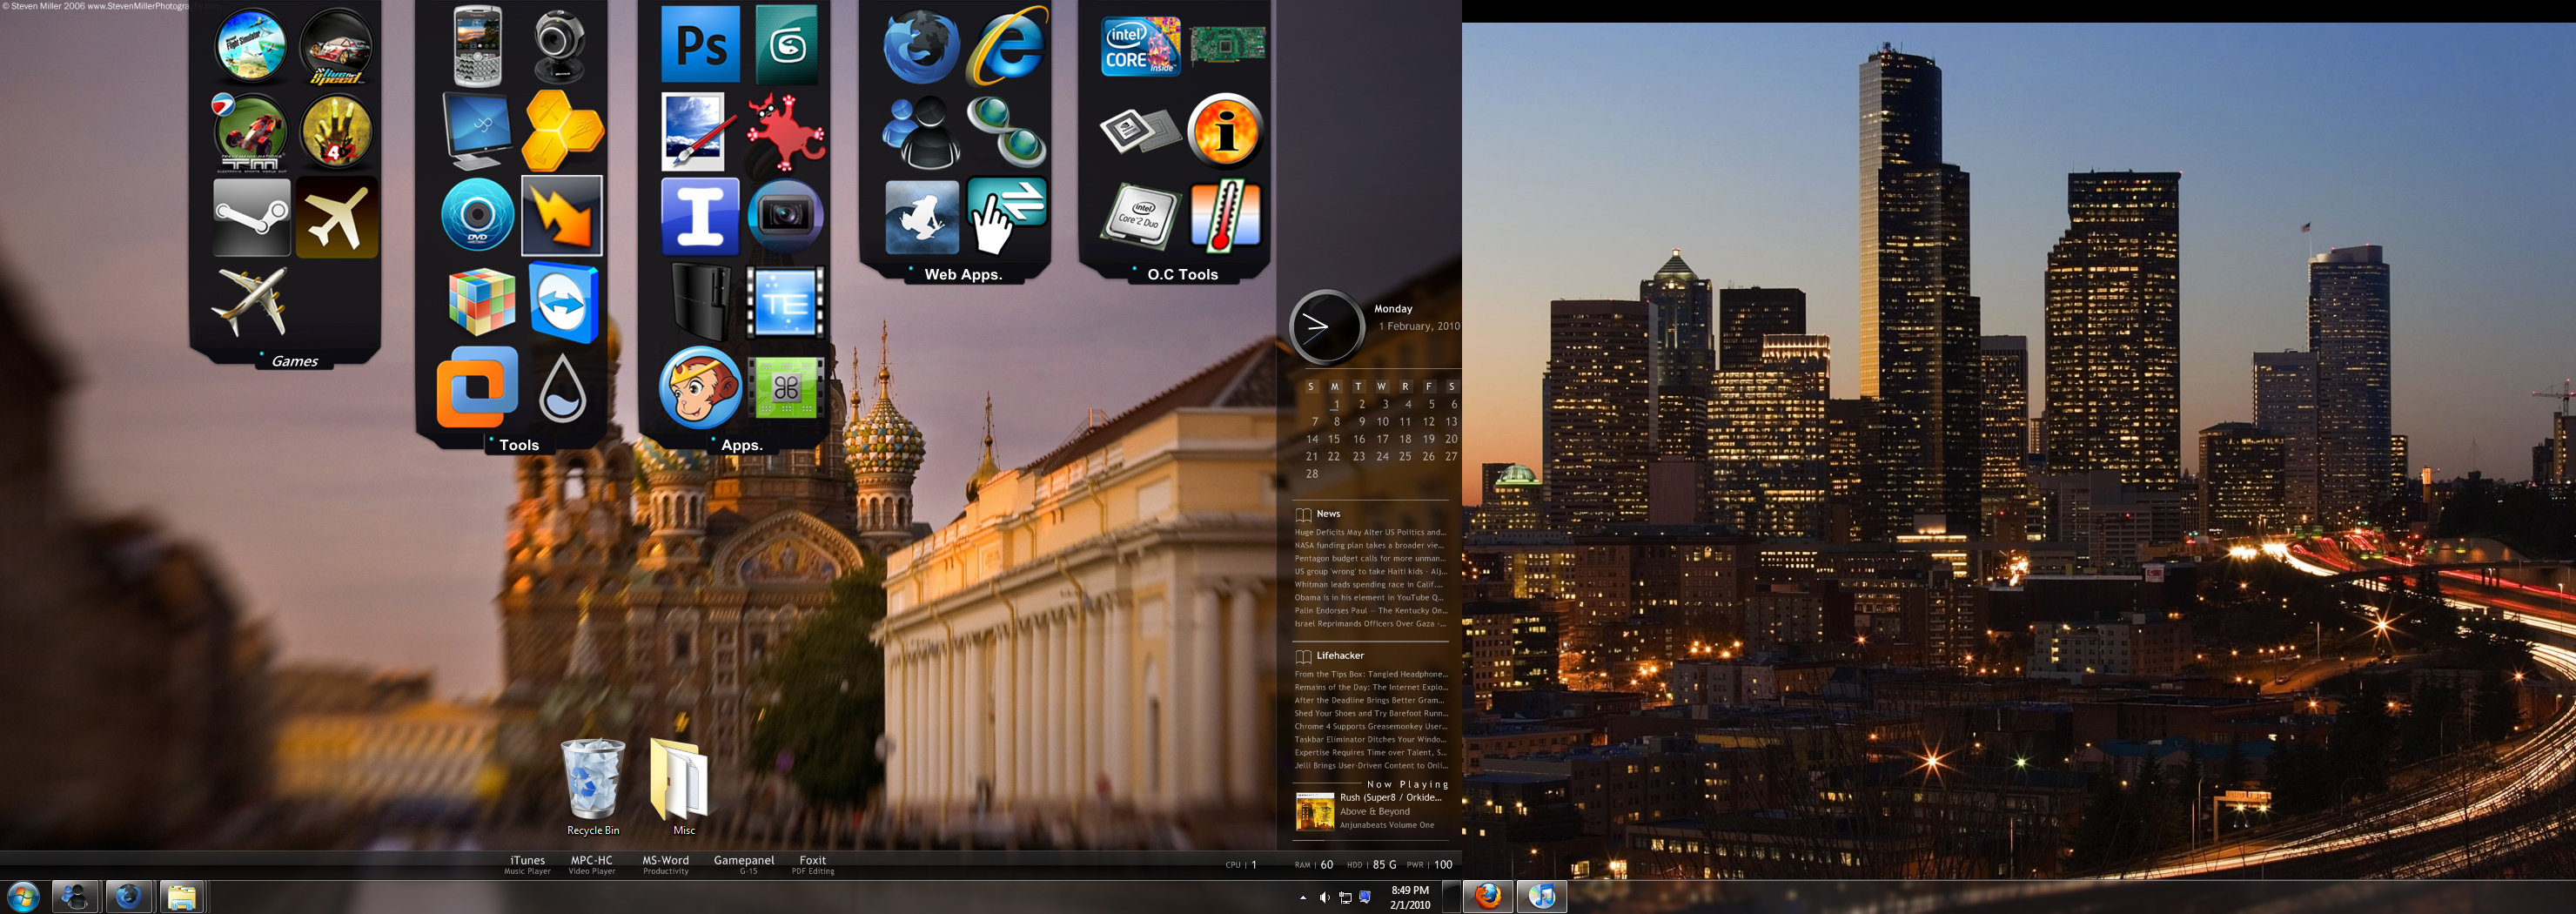The height and width of the screenshot is (914, 2576).
Task: Open the teal 3ds Max icon
Action: tap(786, 45)
